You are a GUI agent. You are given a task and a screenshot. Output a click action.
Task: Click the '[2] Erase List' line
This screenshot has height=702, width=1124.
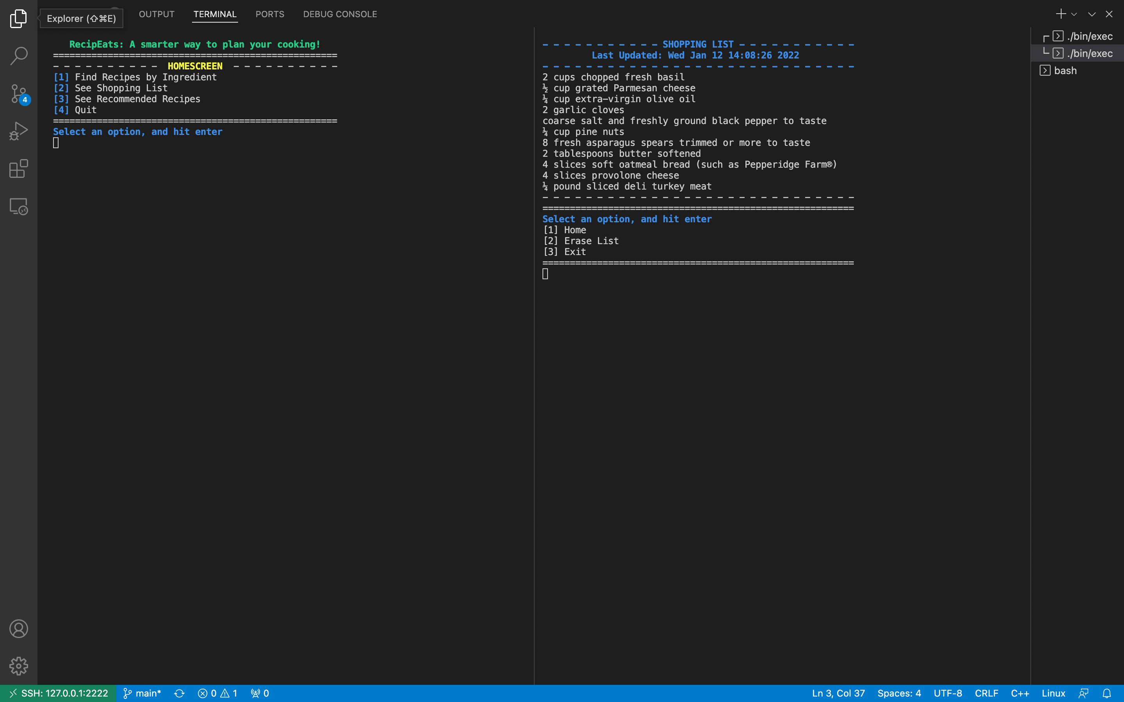581,241
